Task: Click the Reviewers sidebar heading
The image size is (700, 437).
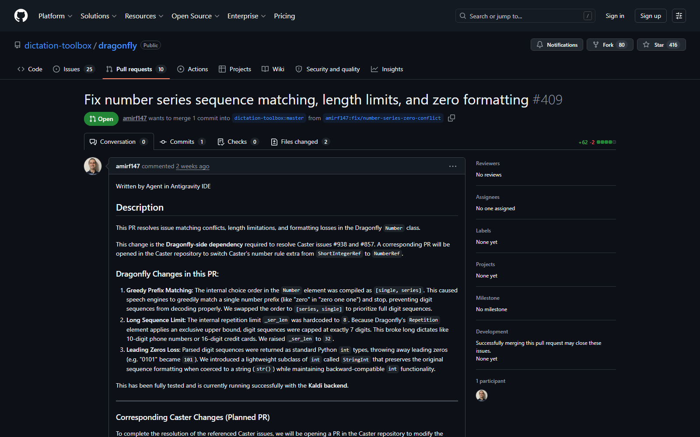Action: coord(488,163)
